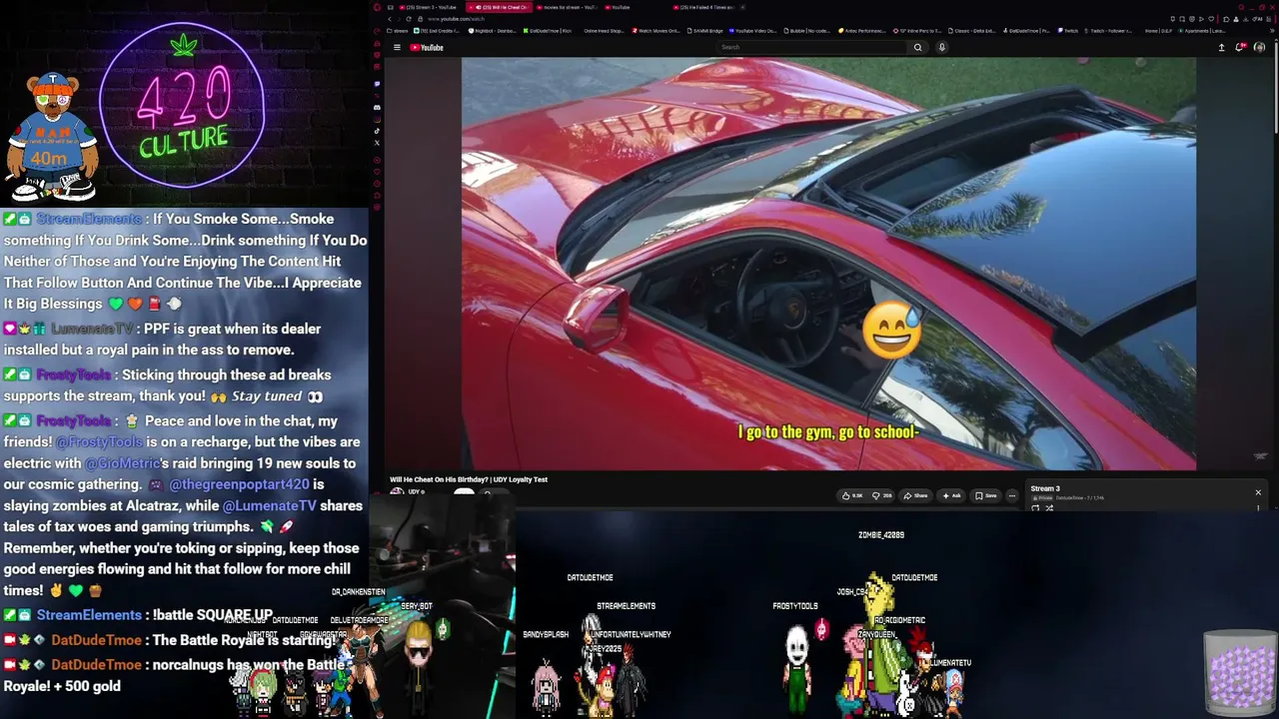Open the Stream 3 playlist options menu

click(1258, 507)
